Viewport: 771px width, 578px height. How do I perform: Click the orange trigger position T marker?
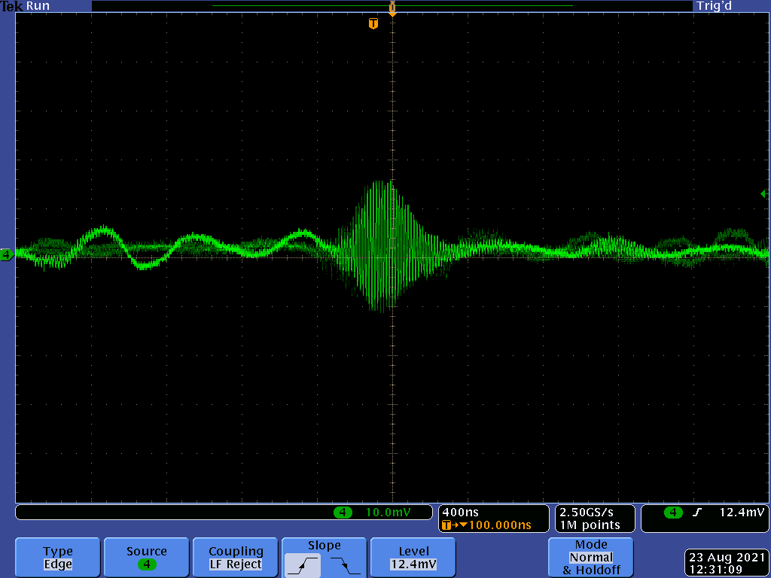pyautogui.click(x=373, y=24)
